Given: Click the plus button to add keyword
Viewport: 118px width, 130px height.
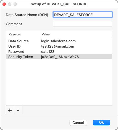Looking at the screenshot, I should pos(10,110).
